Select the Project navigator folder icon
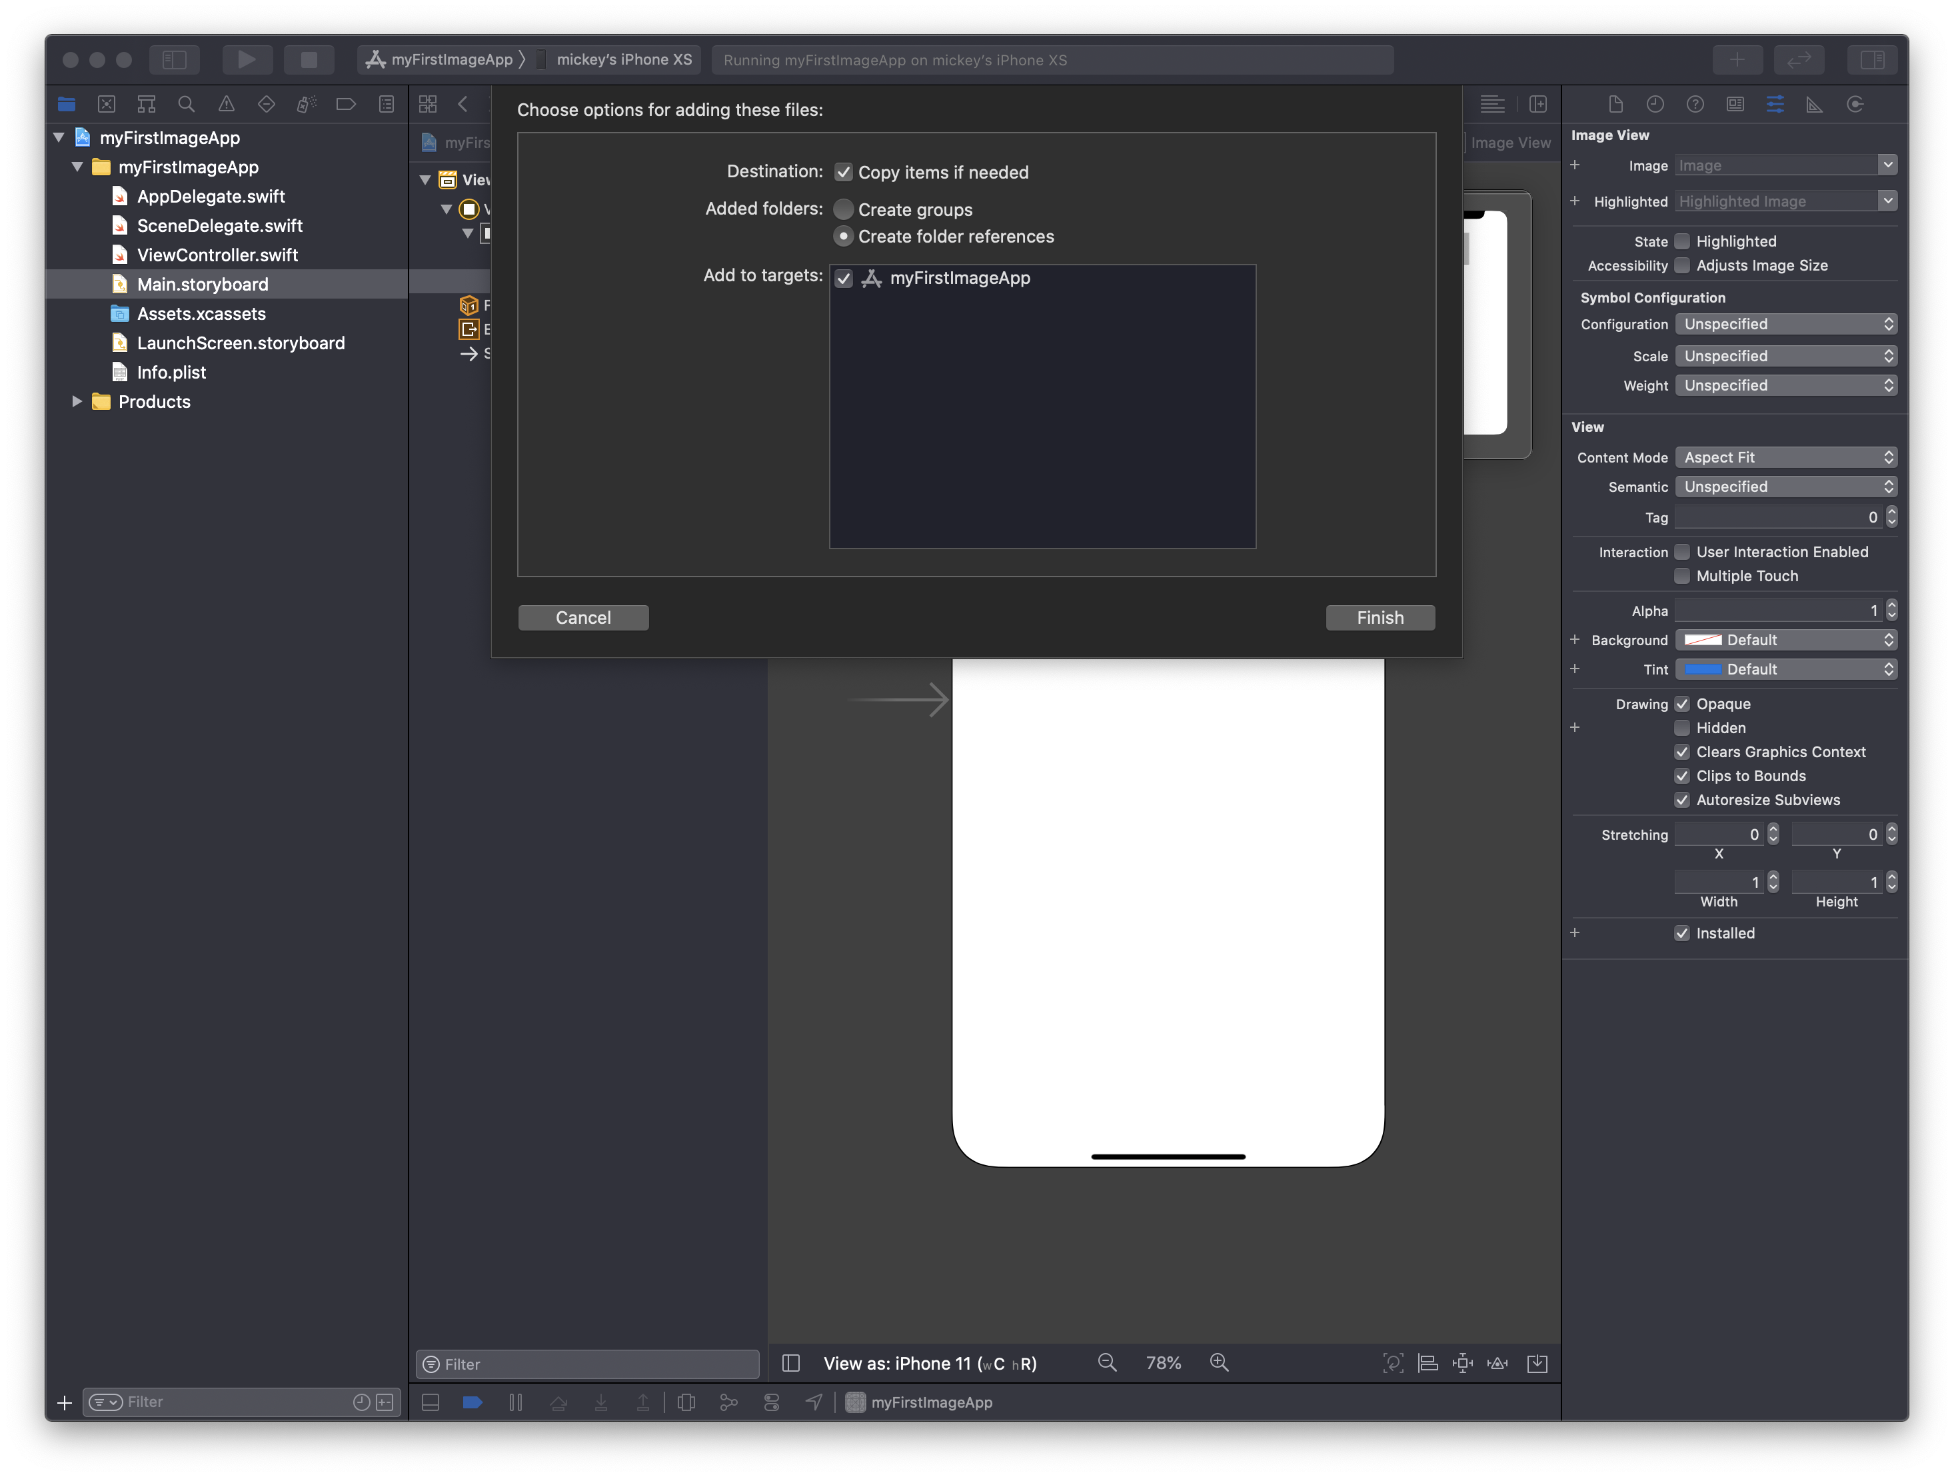The image size is (1954, 1477). click(66, 104)
